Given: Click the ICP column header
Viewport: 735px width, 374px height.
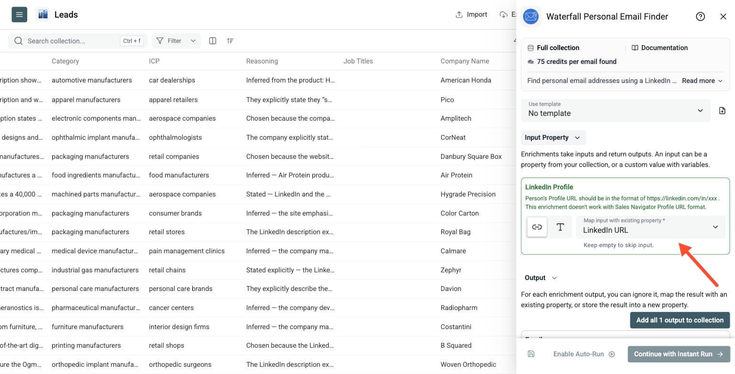Looking at the screenshot, I should [x=155, y=61].
